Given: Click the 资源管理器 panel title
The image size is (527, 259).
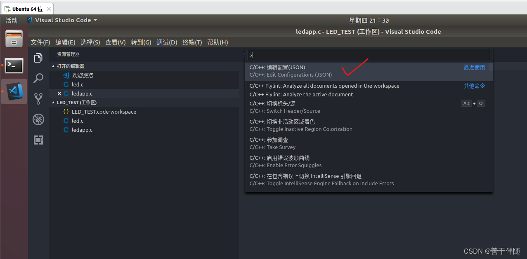Looking at the screenshot, I should [x=68, y=54].
